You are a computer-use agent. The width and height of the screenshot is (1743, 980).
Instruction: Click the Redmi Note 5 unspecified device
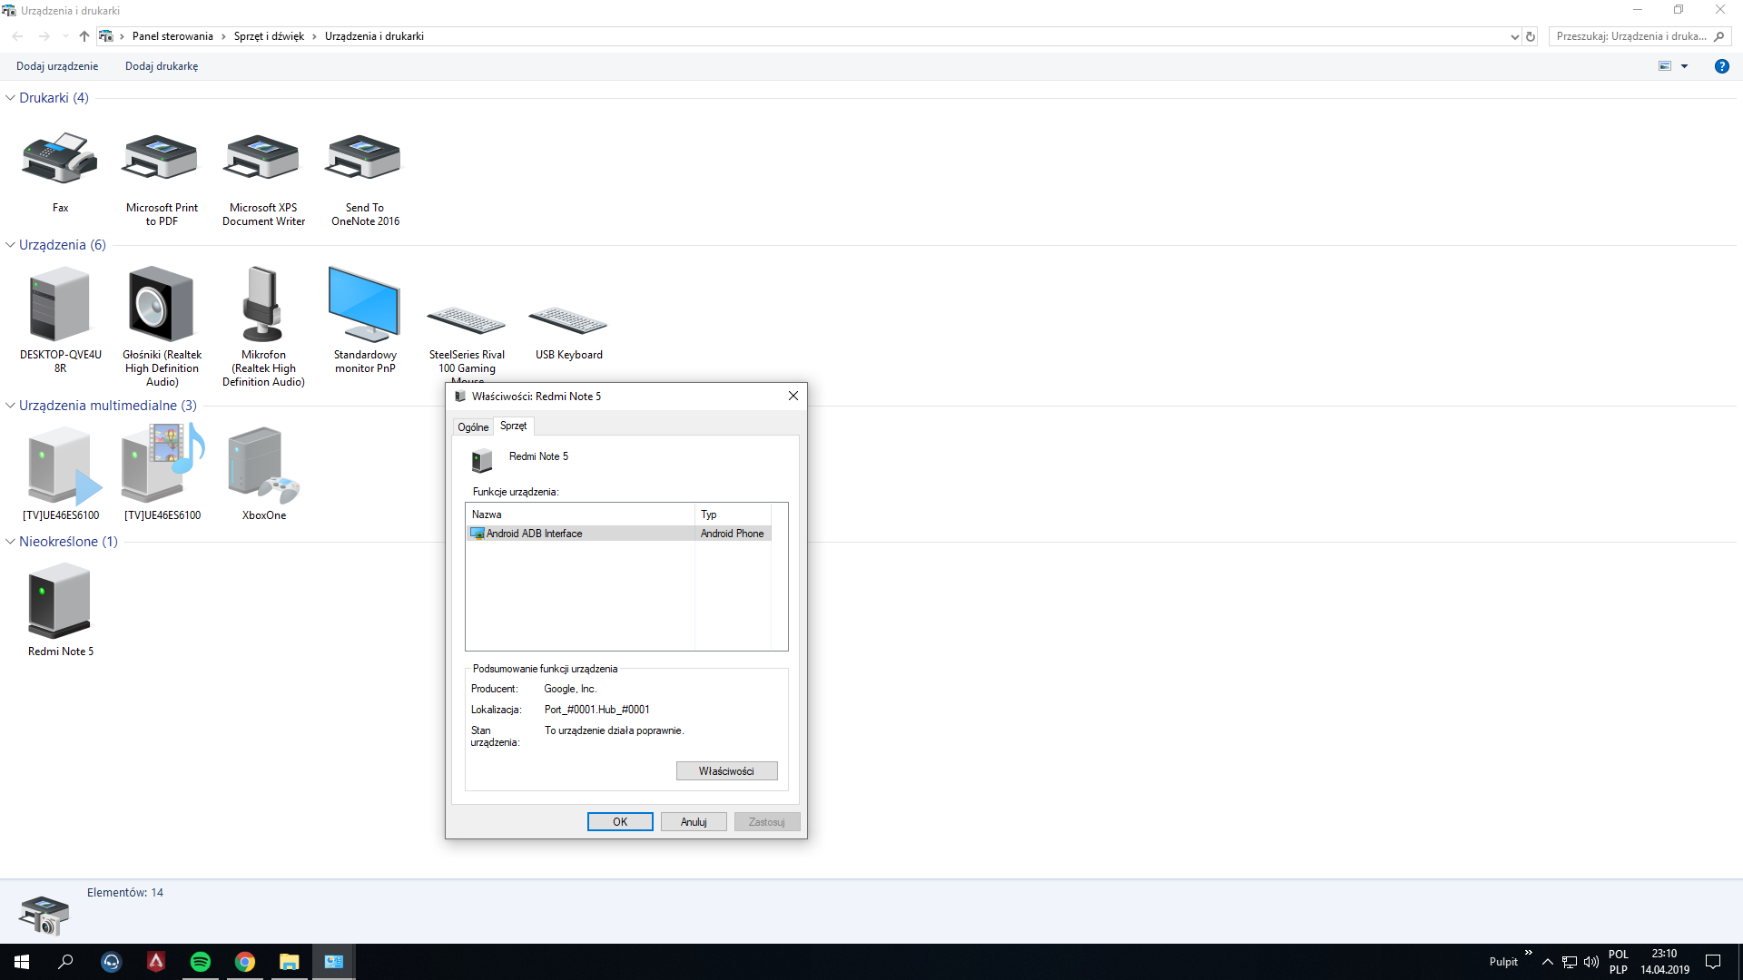click(60, 601)
